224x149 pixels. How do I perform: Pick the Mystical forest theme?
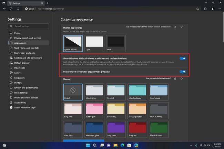click(x=159, y=129)
